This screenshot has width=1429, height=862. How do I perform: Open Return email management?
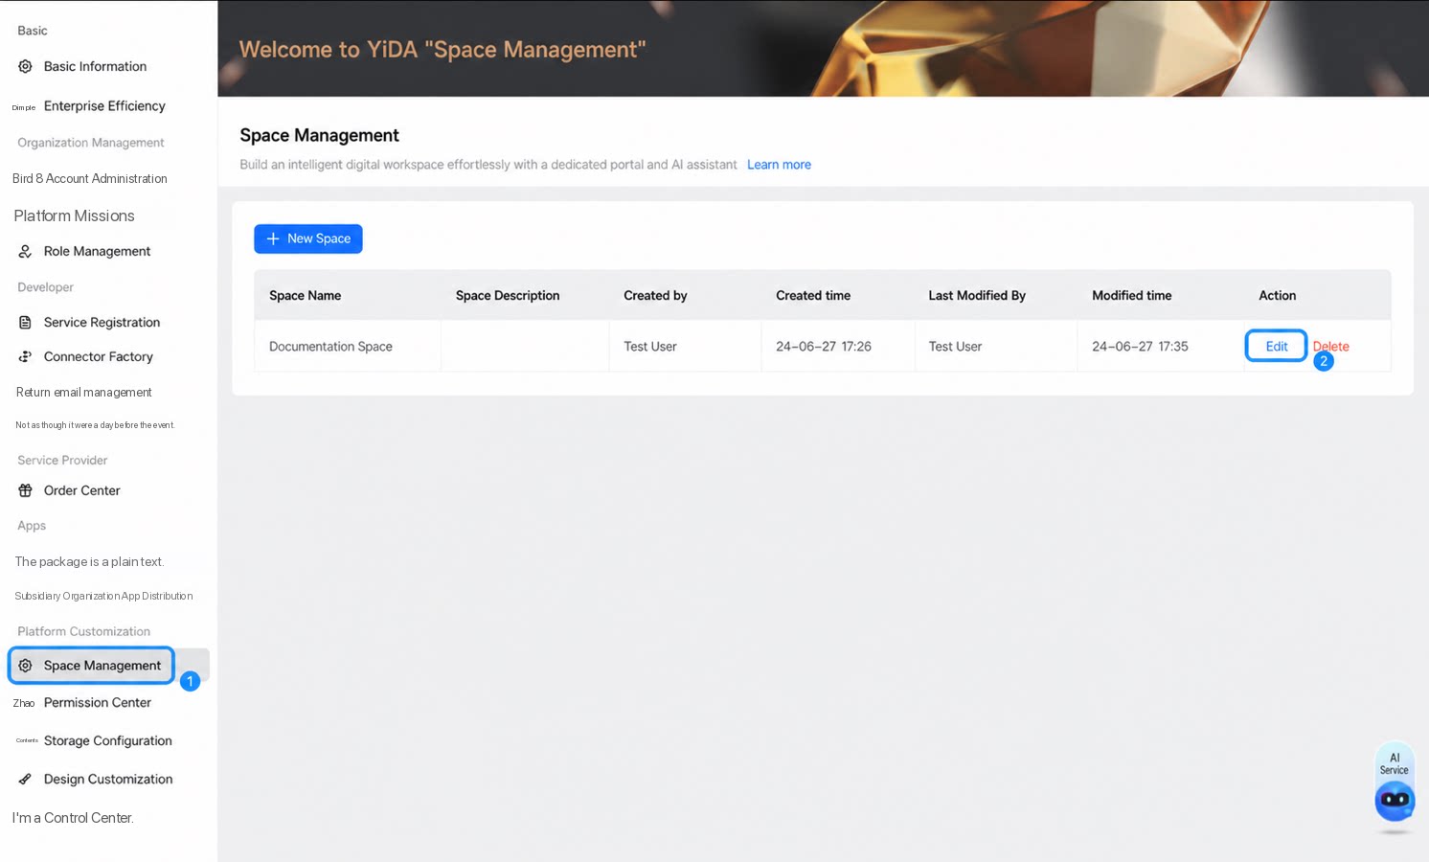point(84,393)
